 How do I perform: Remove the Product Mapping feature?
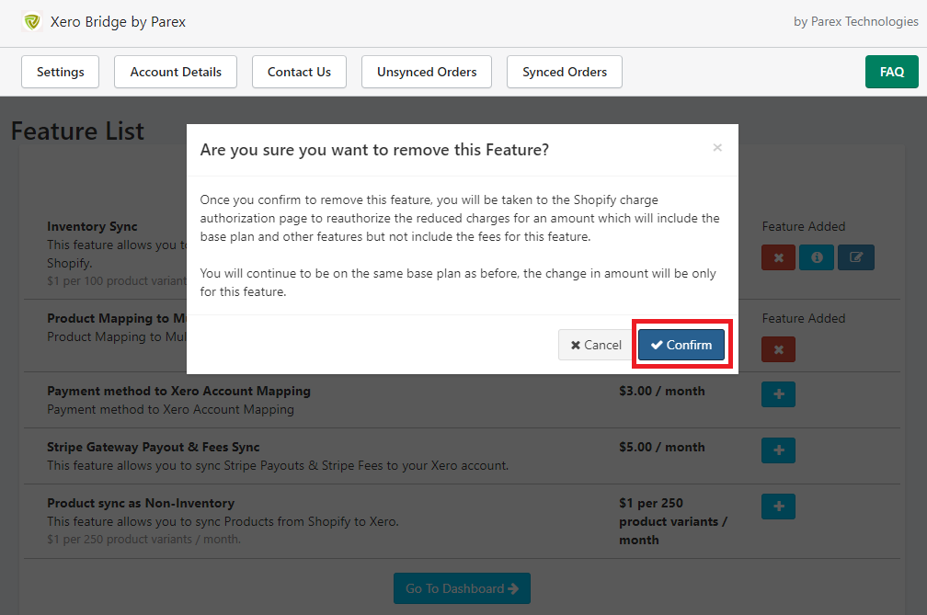(x=779, y=349)
